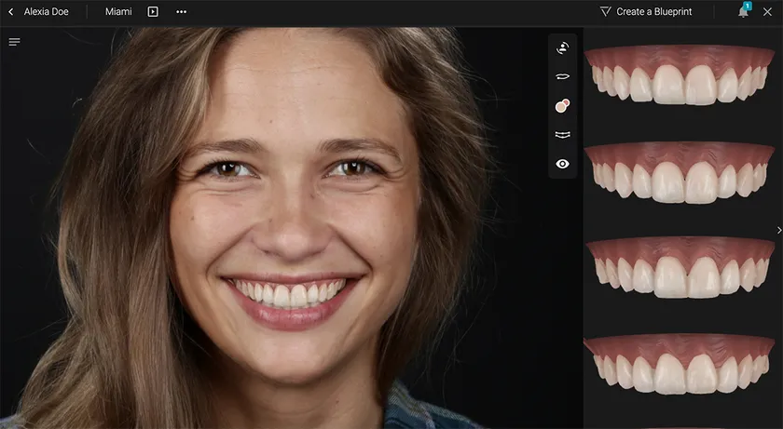The width and height of the screenshot is (783, 429).
Task: Select the smile curve teeth tool
Action: 562,135
